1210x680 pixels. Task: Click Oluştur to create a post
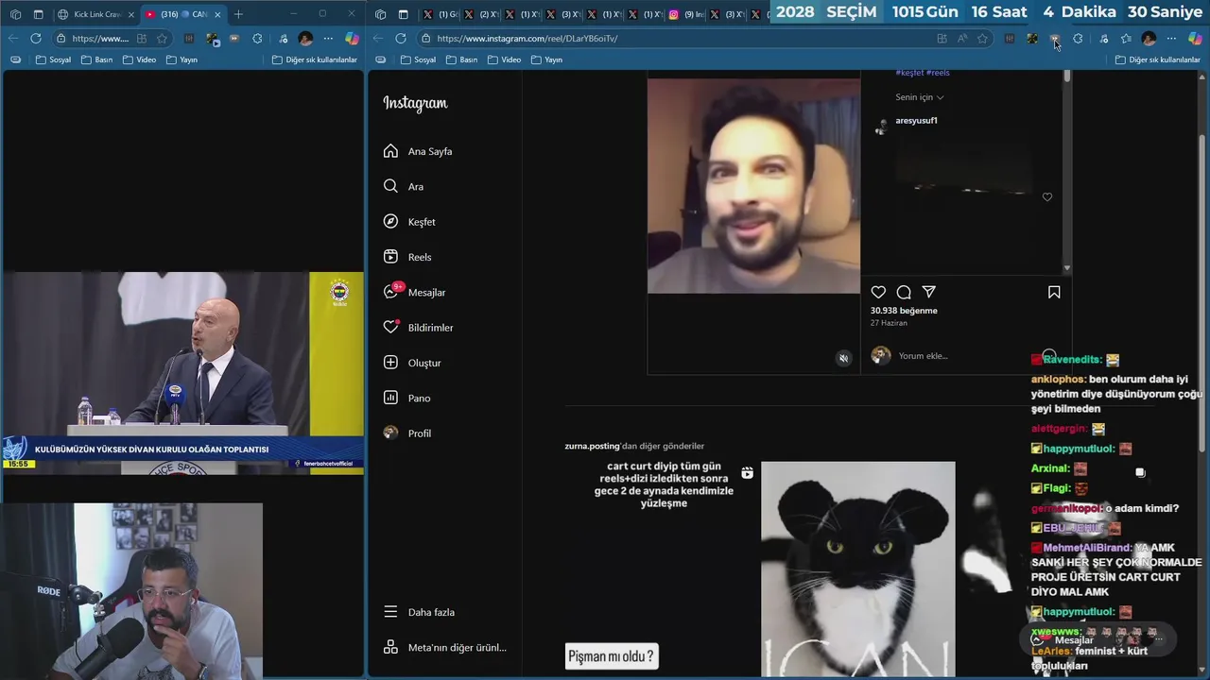(412, 363)
